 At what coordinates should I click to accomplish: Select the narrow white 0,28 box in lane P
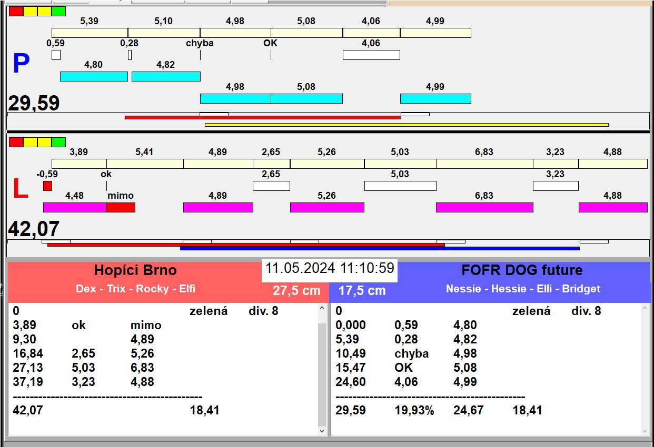[130, 55]
